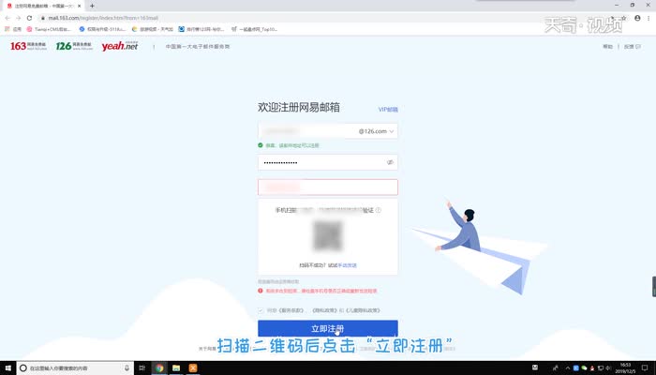Open the 123 bookmark with blue icon

(x=201, y=29)
